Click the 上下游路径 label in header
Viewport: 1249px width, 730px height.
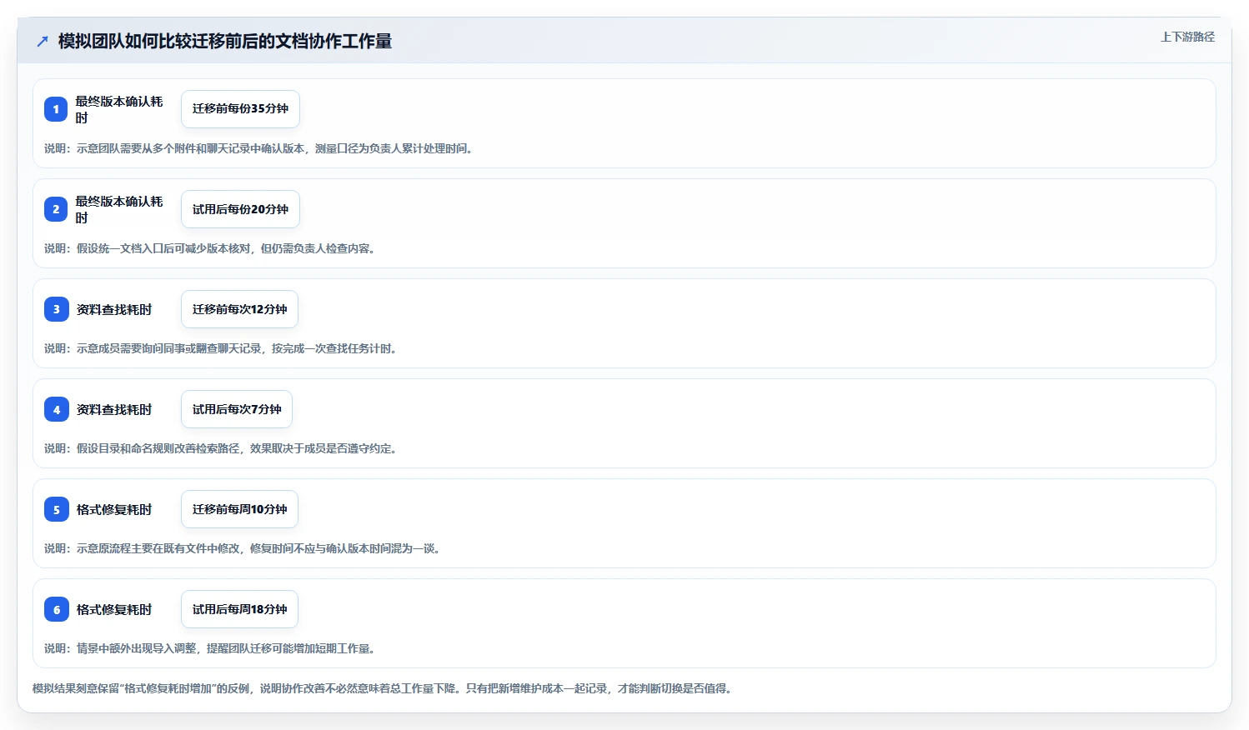(1187, 37)
